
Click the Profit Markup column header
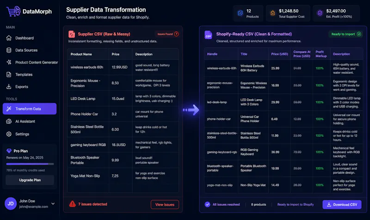(x=321, y=54)
